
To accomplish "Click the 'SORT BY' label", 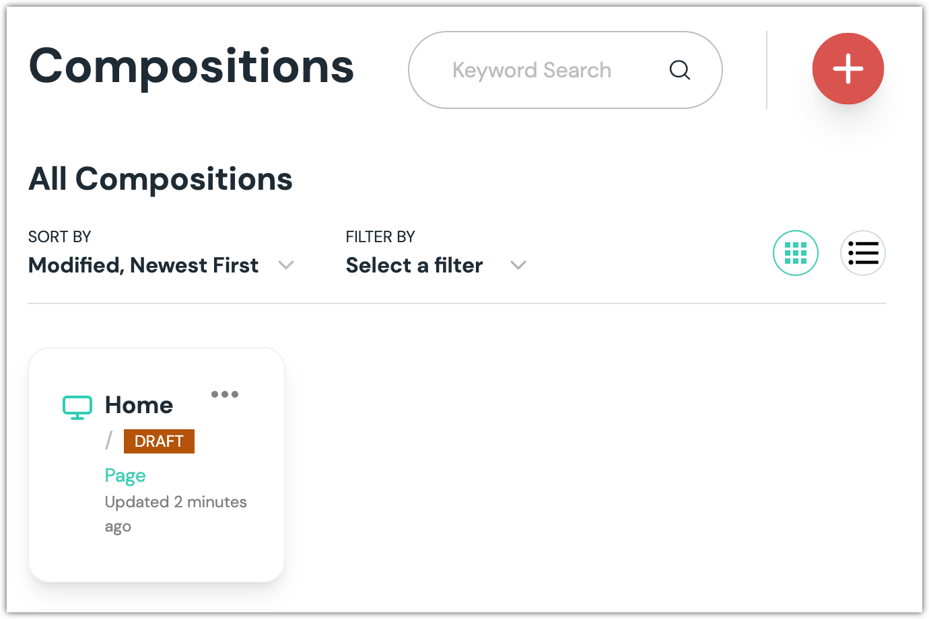I will coord(59,237).
